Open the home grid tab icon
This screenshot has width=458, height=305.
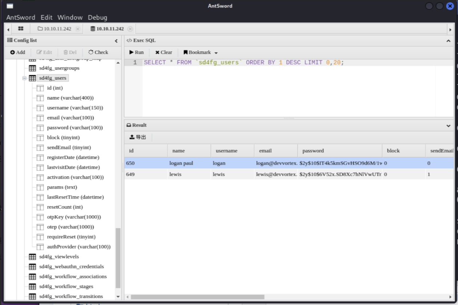coord(21,29)
